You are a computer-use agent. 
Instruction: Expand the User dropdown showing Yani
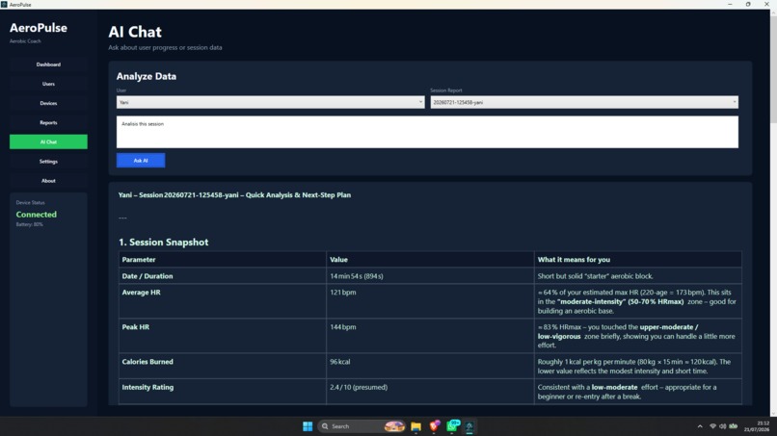click(x=270, y=102)
